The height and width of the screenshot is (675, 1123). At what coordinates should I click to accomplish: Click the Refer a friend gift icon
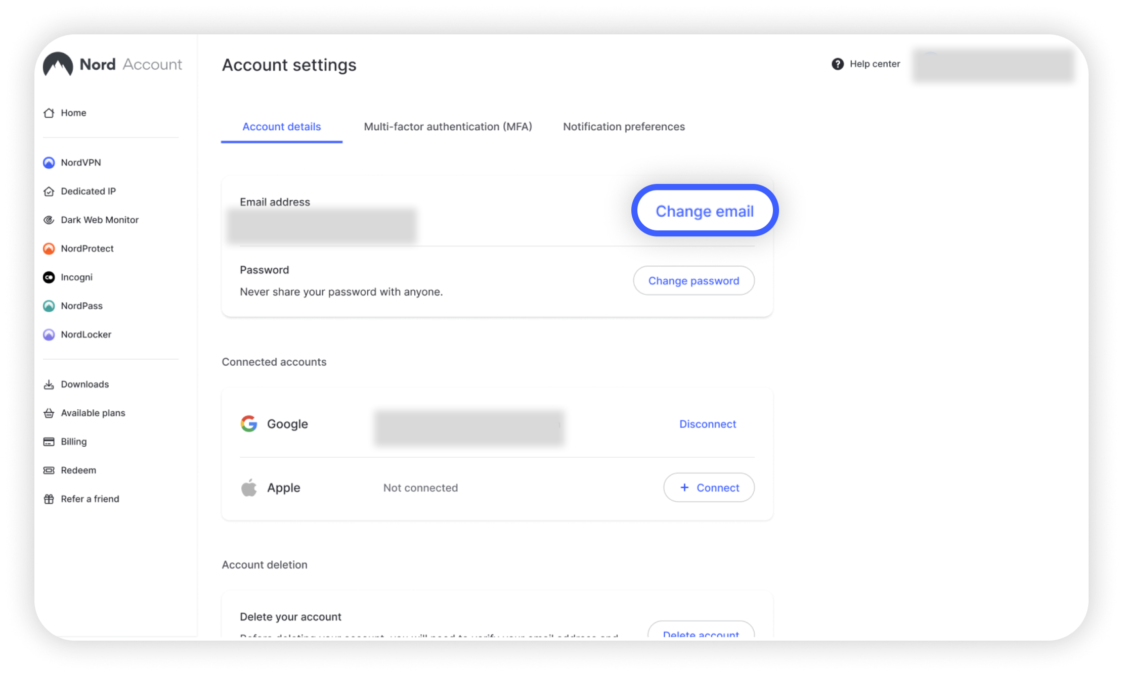click(x=49, y=499)
